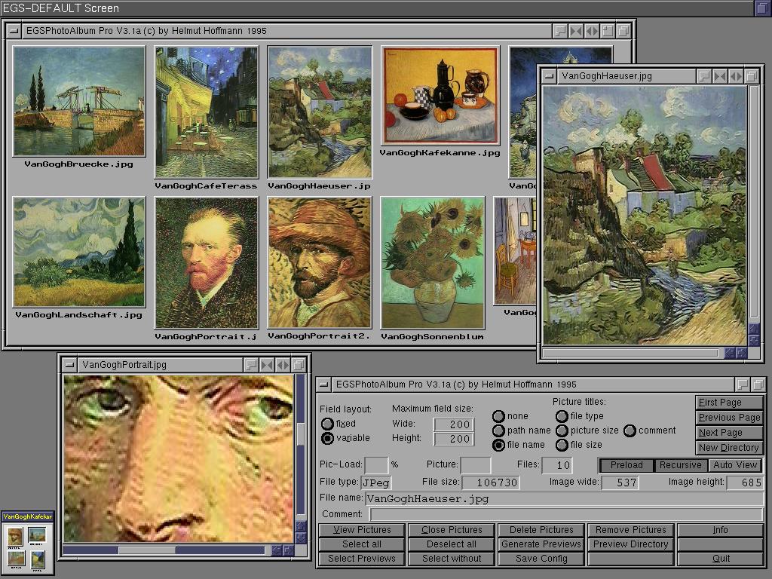Select file size title option

(562, 445)
